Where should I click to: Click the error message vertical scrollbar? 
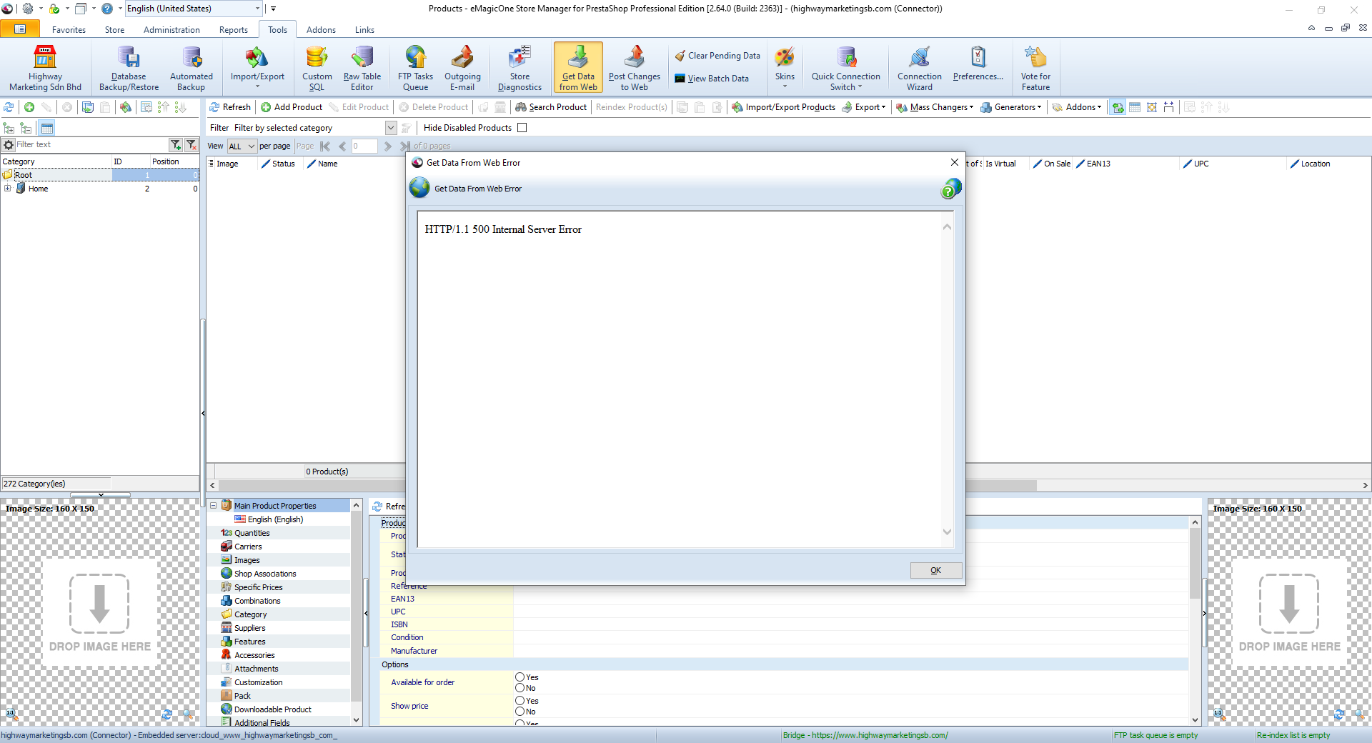point(947,379)
